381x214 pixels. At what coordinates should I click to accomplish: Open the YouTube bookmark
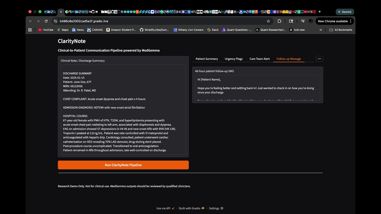(x=46, y=30)
